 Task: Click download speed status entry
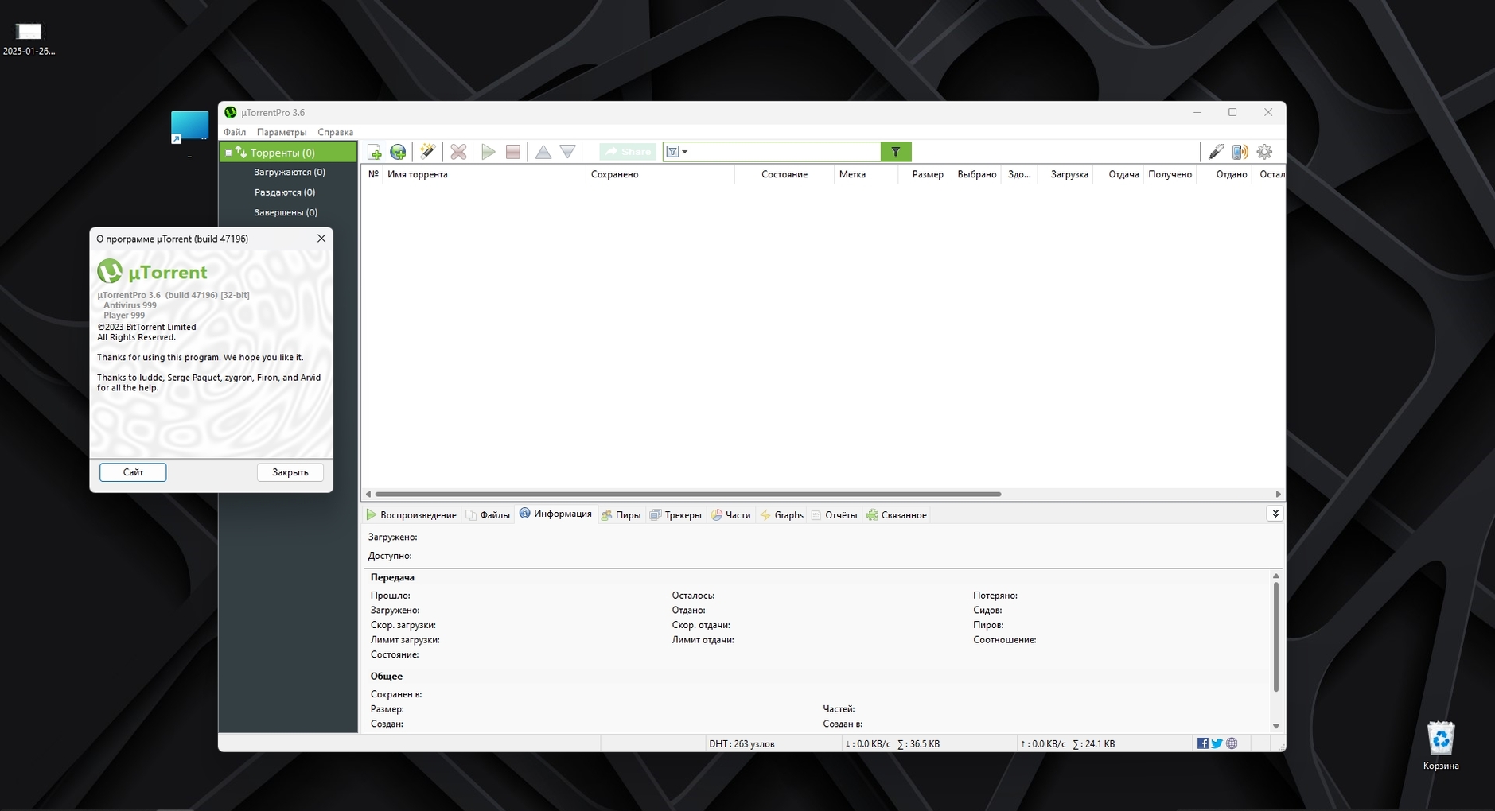point(892,743)
